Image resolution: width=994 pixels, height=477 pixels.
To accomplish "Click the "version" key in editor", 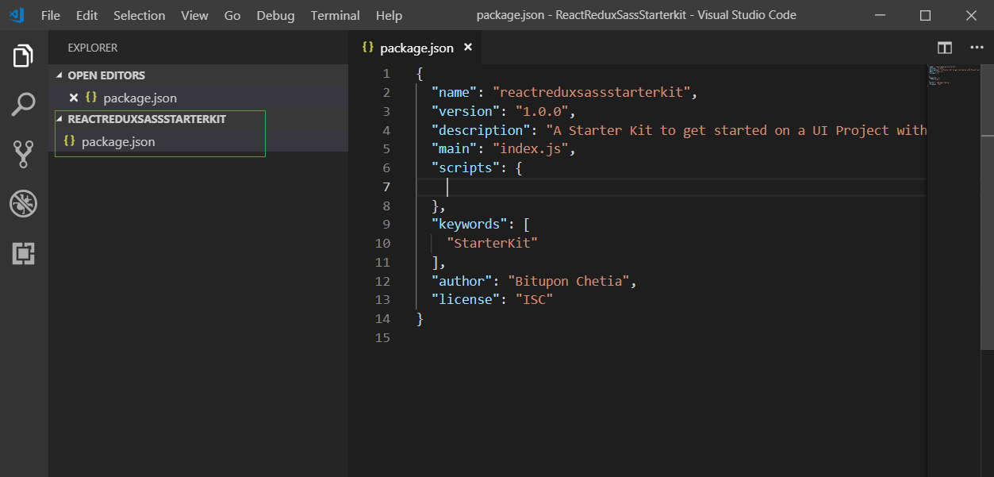I will pos(466,111).
